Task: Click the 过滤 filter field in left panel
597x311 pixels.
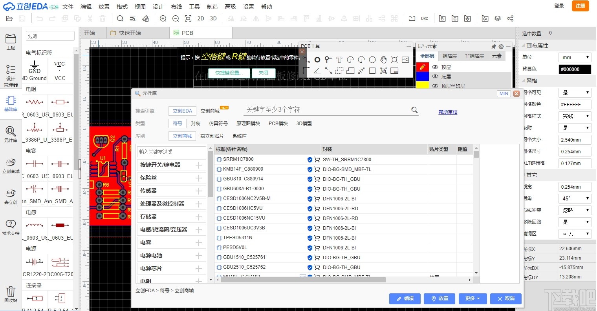Action: coord(50,36)
